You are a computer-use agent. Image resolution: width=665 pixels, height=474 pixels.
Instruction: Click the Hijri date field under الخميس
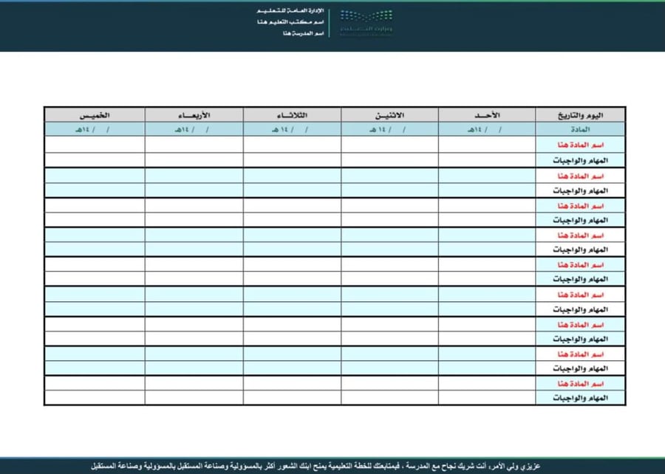click(x=95, y=129)
